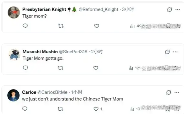Screen dimensions: 184x115
Task: Open Grok icon on Carlos's tweet
Action: point(169,92)
